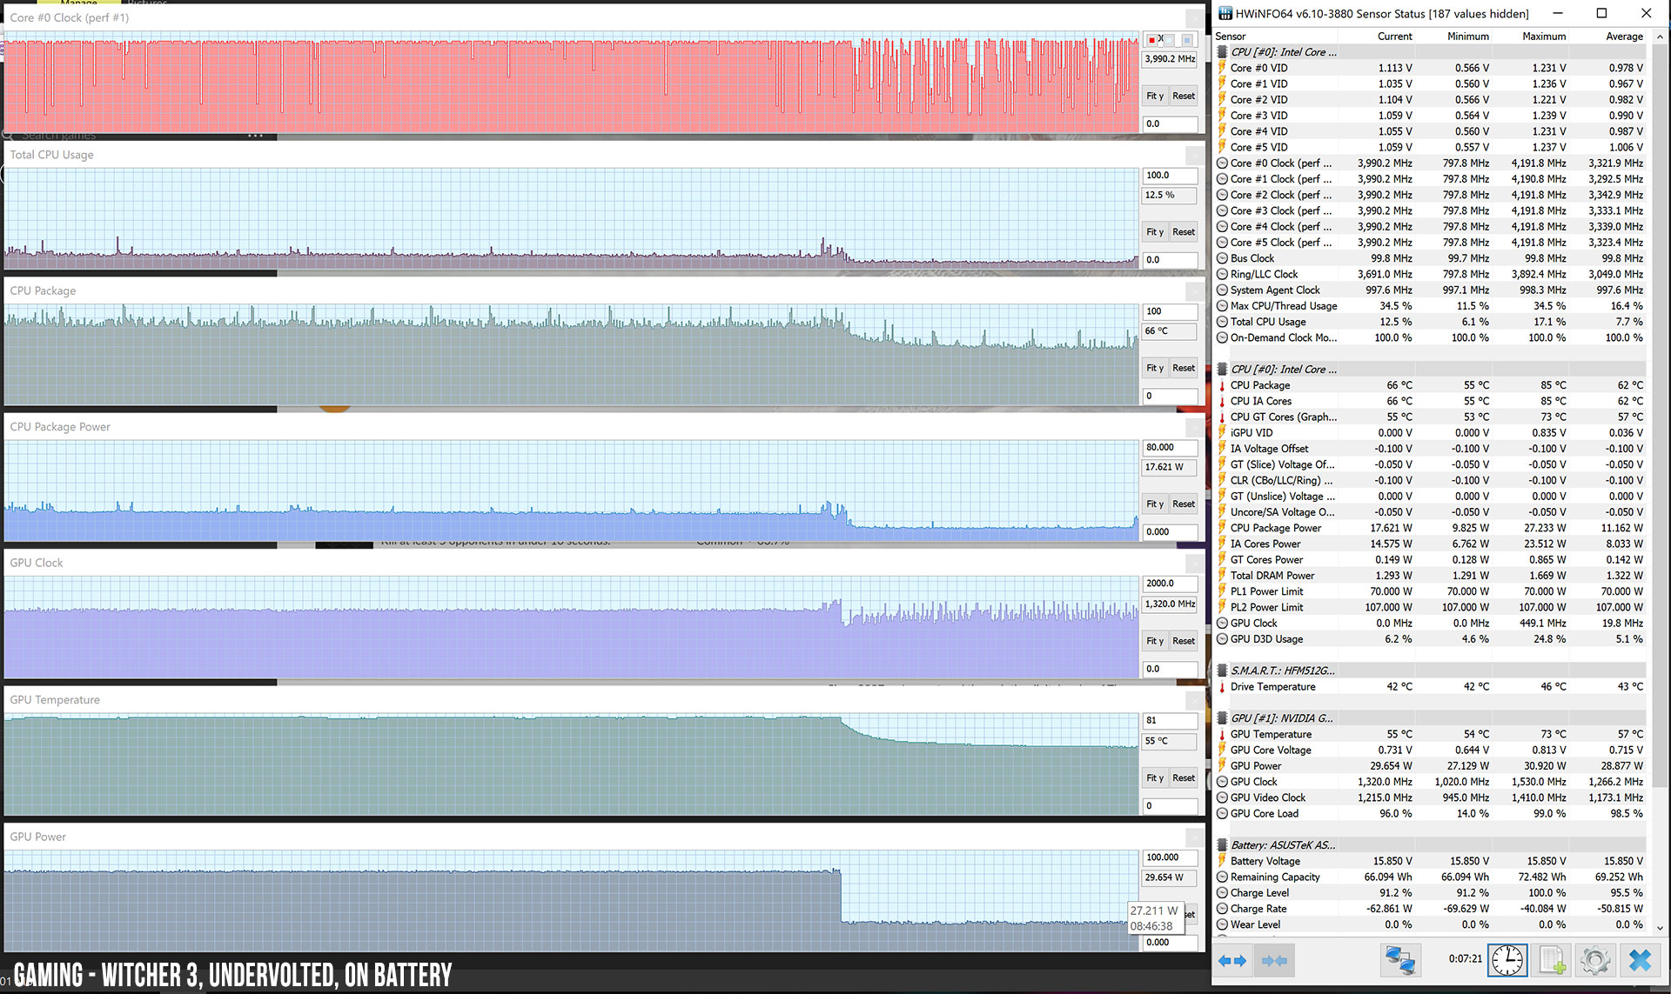
Task: Select the GPU Video Clock sensor row
Action: [1430, 797]
